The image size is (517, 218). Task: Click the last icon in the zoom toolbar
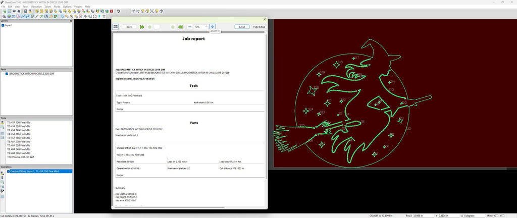(x=162, y=11)
